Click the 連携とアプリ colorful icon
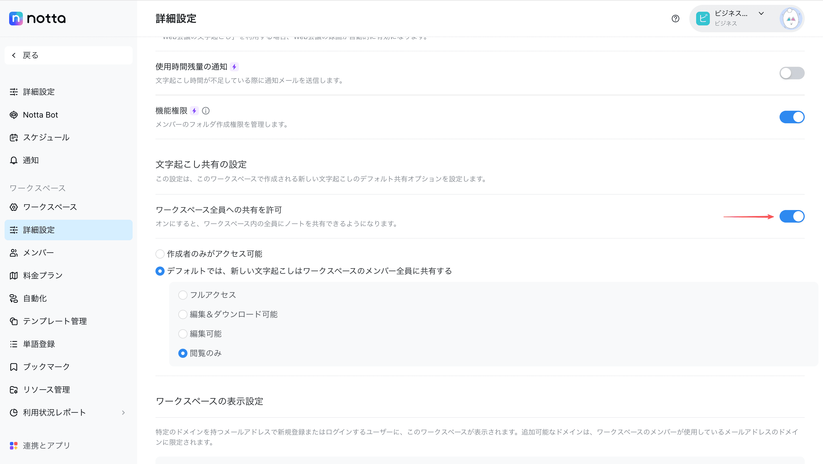Screen dimensions: 823x464 pos(13,445)
